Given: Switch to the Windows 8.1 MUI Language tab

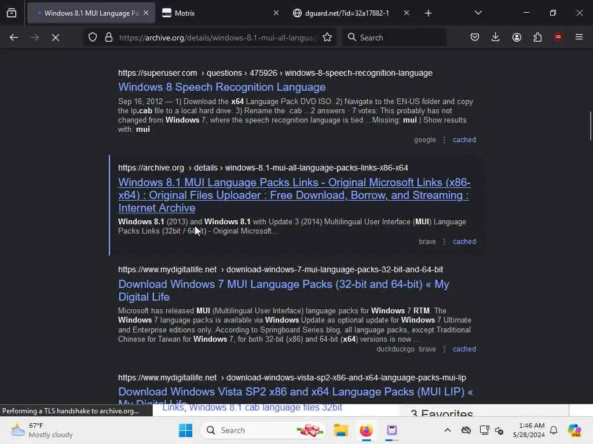Looking at the screenshot, I should coord(91,13).
